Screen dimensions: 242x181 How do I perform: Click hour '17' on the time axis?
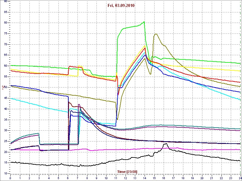(173, 178)
